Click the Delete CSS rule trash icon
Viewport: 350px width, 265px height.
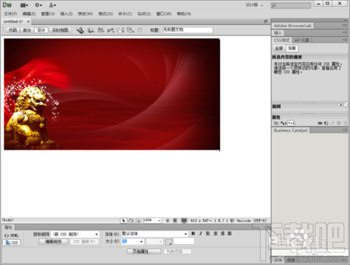pos(345,123)
